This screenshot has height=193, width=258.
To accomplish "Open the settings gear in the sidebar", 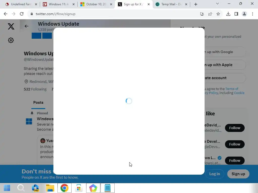I will point(11,40).
